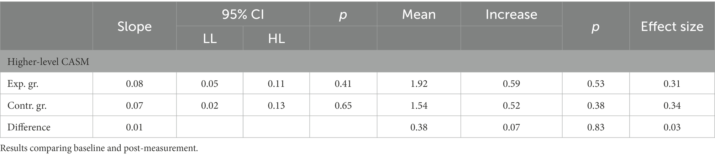
Task: Select the Contr. gr. row label
Action: pyautogui.click(x=27, y=105)
